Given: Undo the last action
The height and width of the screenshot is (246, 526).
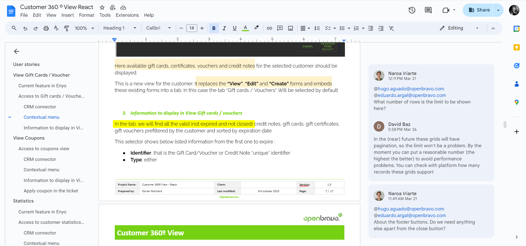Looking at the screenshot, I should coord(25,28).
